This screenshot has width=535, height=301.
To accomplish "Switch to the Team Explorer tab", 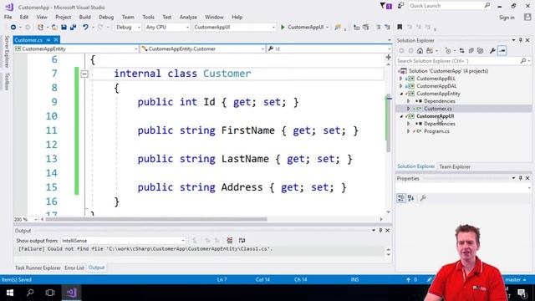I will tap(455, 166).
